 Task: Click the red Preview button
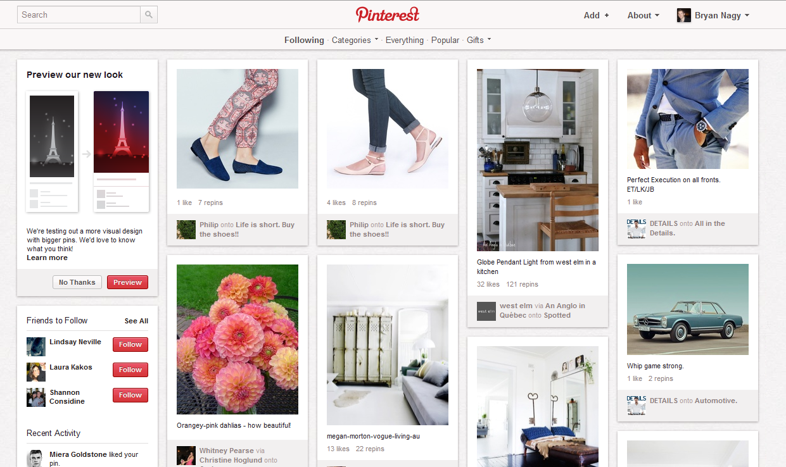click(127, 282)
